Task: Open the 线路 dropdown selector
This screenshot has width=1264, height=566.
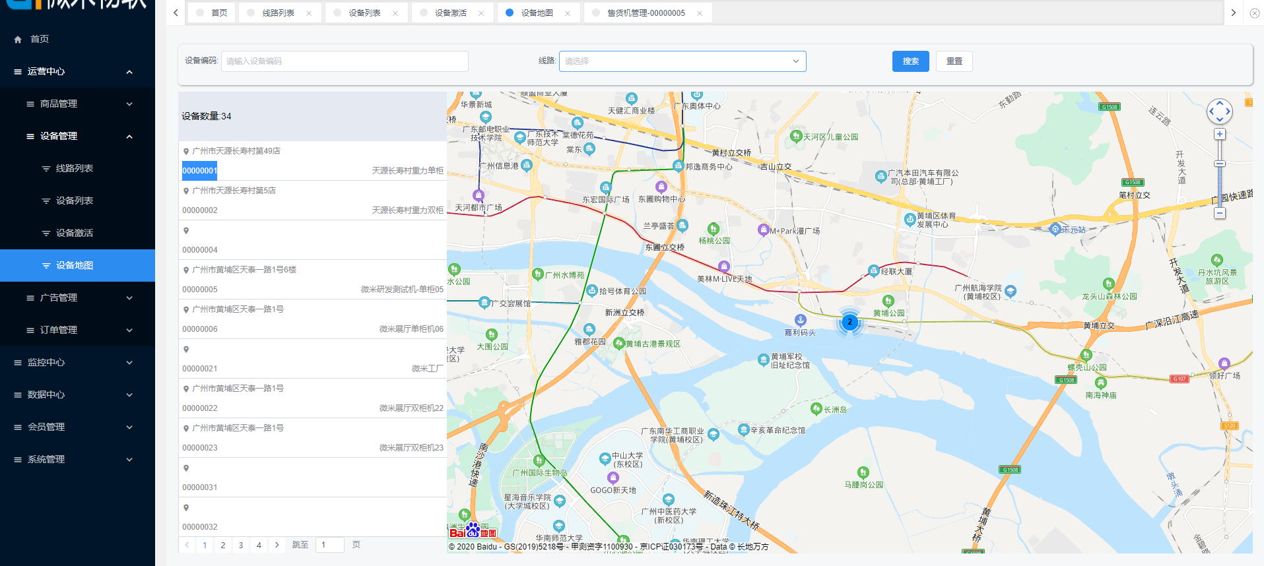Action: point(682,61)
